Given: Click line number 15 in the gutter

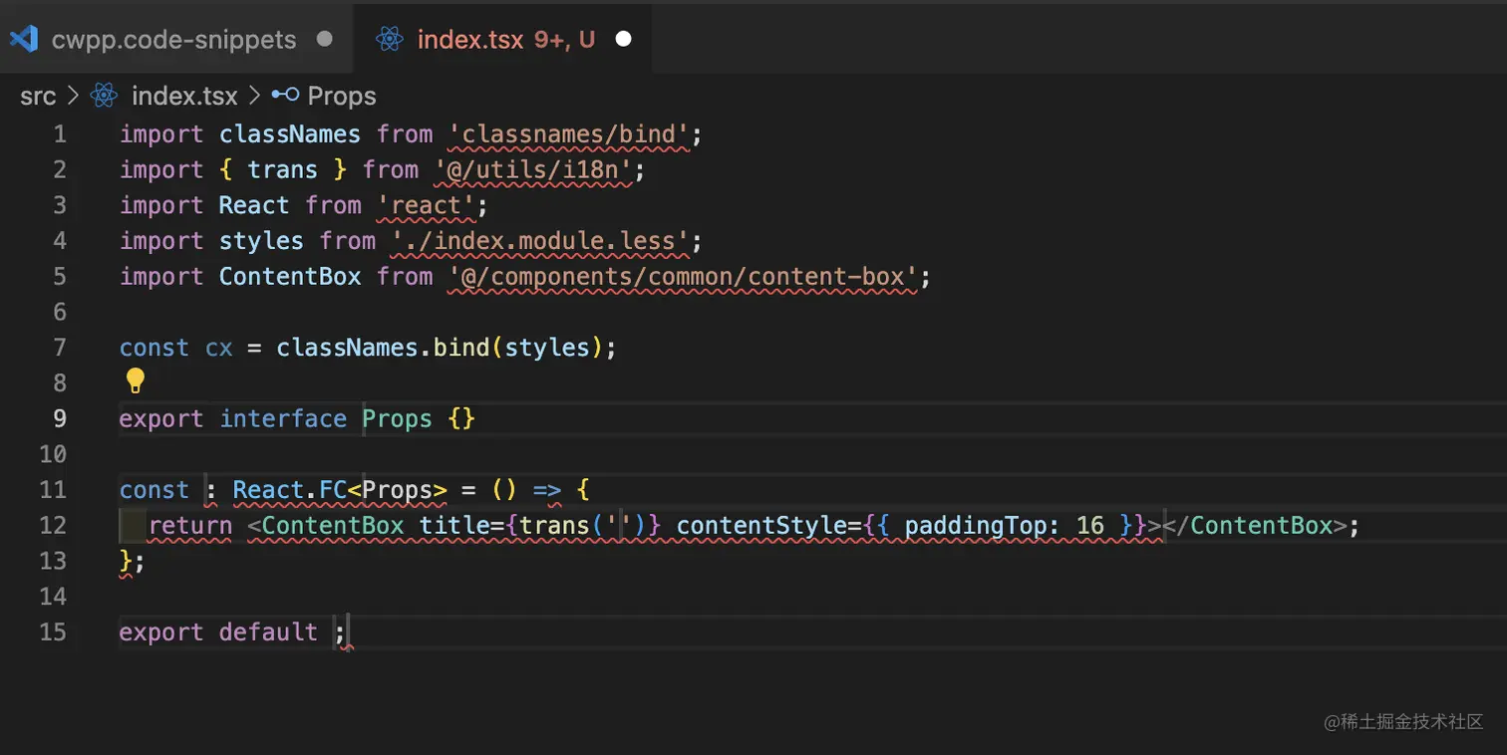Looking at the screenshot, I should (53, 632).
